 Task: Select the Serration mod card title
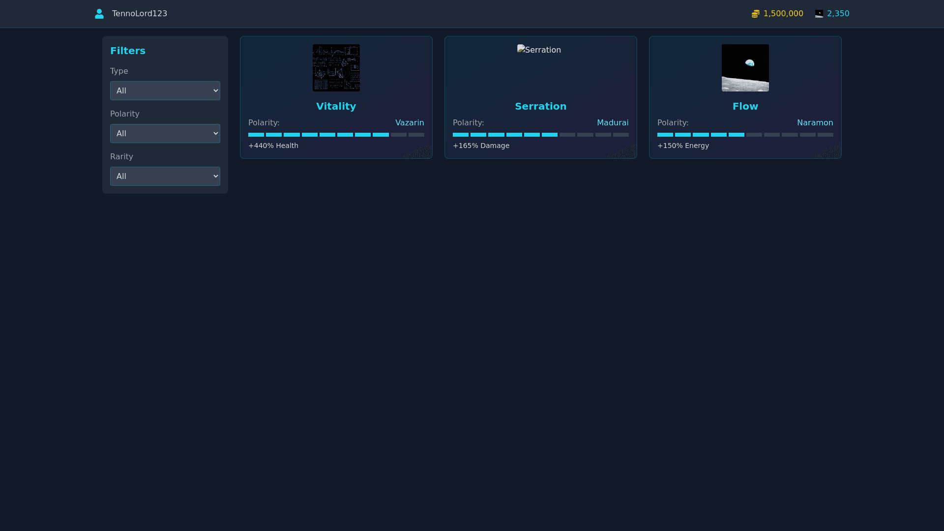tap(540, 106)
